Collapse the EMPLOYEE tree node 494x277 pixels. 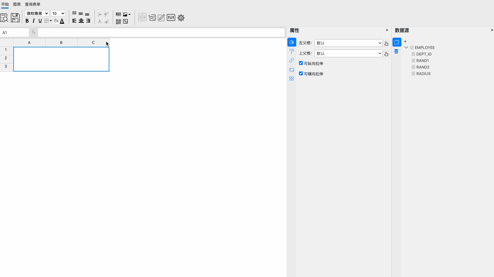[406, 47]
